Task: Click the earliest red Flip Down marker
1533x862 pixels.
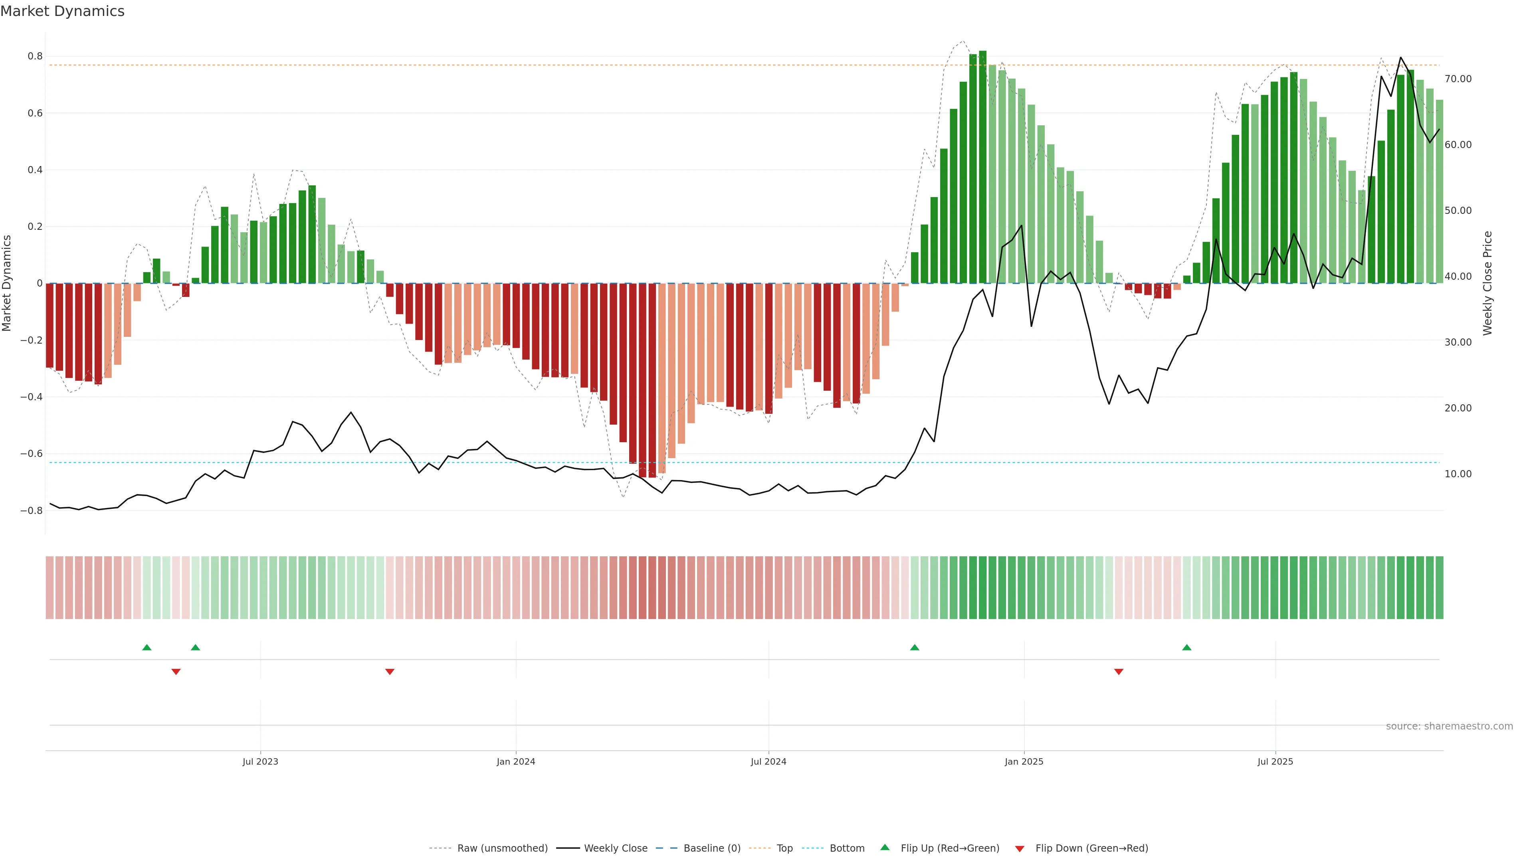Action: click(176, 672)
